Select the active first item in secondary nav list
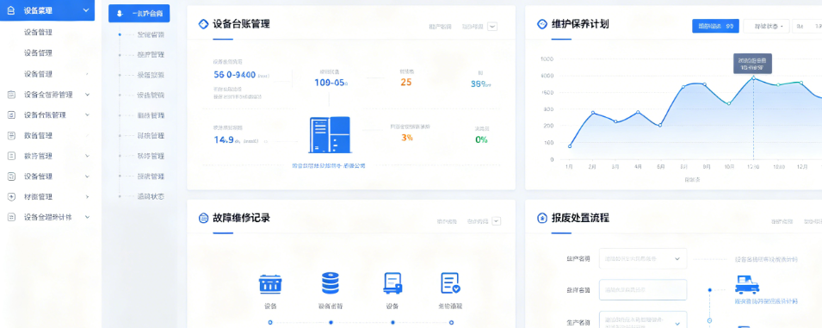Viewport: 822px width, 328px height. coord(151,34)
